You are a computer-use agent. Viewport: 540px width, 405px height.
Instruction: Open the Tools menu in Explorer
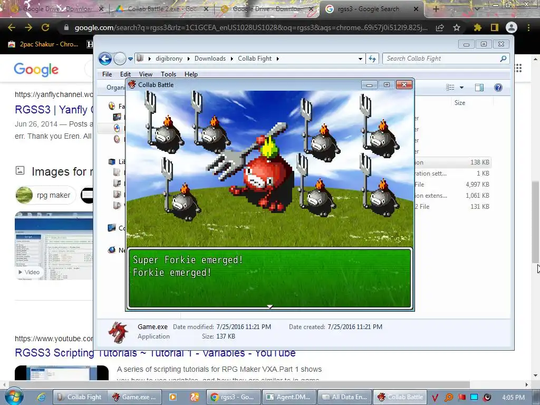(168, 74)
